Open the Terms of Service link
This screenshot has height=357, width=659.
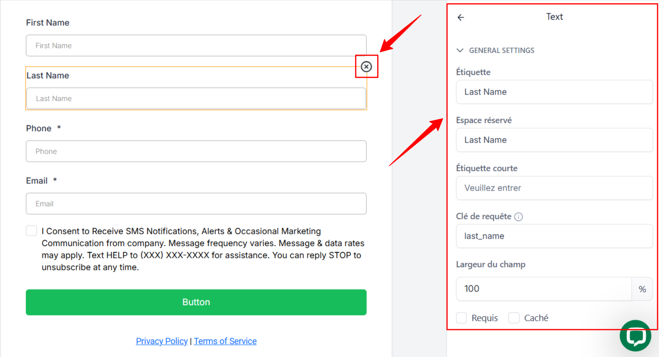225,341
